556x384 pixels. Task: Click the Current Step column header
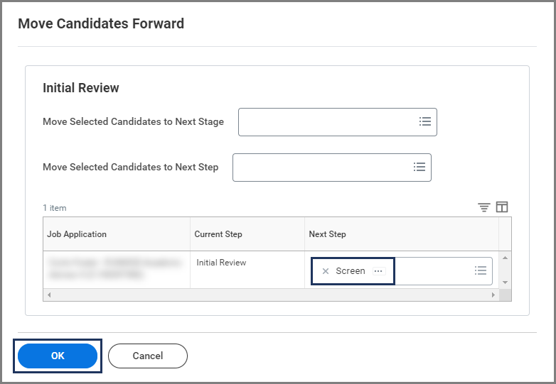pyautogui.click(x=218, y=234)
